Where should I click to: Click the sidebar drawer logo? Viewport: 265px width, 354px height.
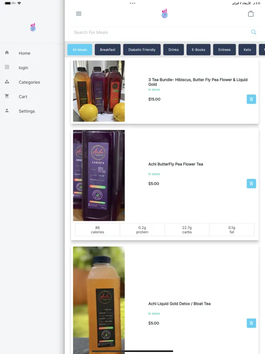click(33, 27)
